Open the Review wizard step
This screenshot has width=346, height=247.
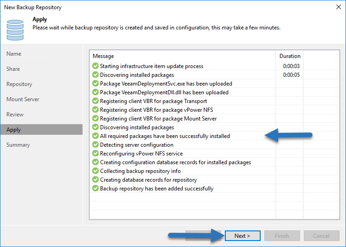(x=15, y=115)
